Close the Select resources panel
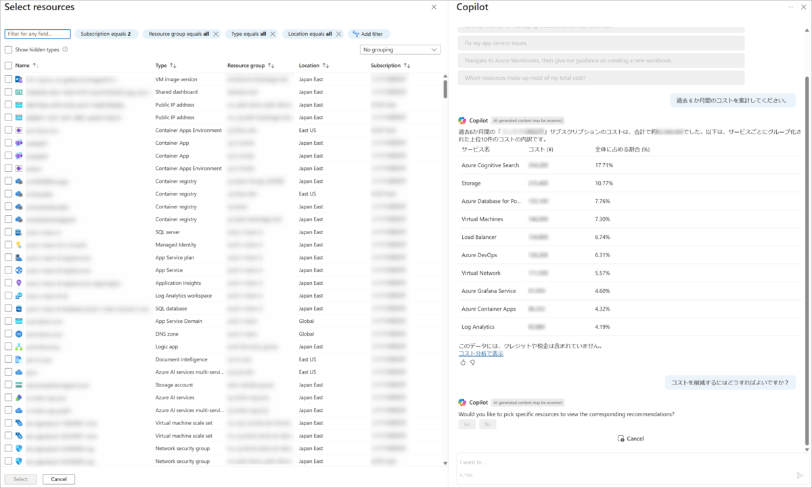 pyautogui.click(x=434, y=7)
